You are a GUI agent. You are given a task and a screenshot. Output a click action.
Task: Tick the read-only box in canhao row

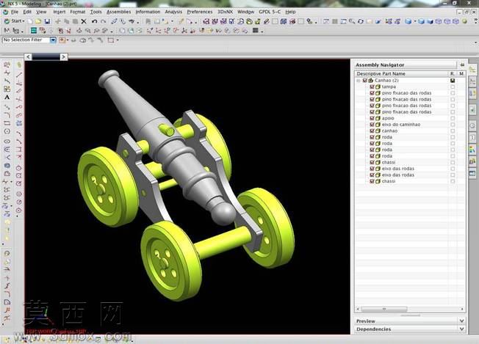click(x=453, y=131)
